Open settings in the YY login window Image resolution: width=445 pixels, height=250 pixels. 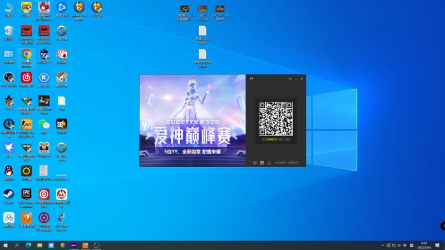pyautogui.click(x=290, y=79)
